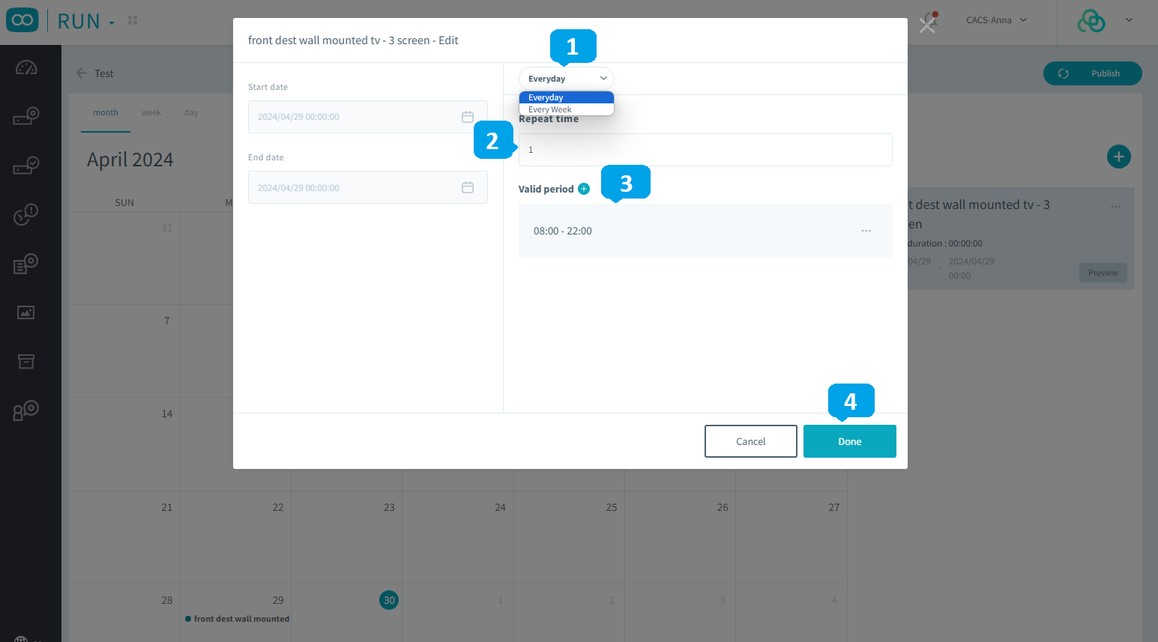Open the RUN module dropdown arrow
1158x642 pixels.
(112, 22)
